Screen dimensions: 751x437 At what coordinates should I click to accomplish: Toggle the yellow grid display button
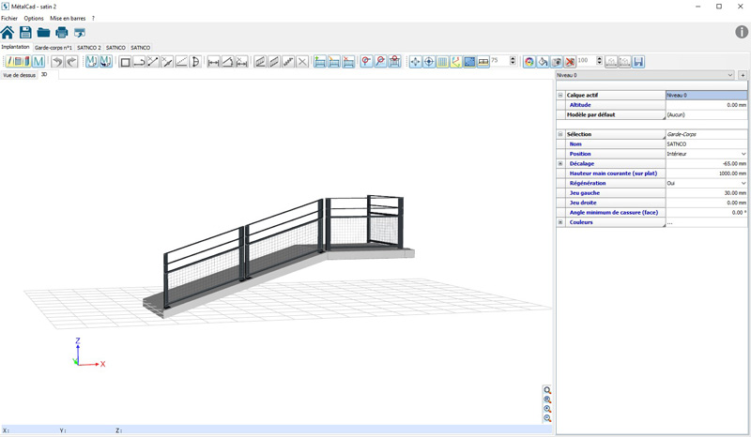(x=442, y=62)
